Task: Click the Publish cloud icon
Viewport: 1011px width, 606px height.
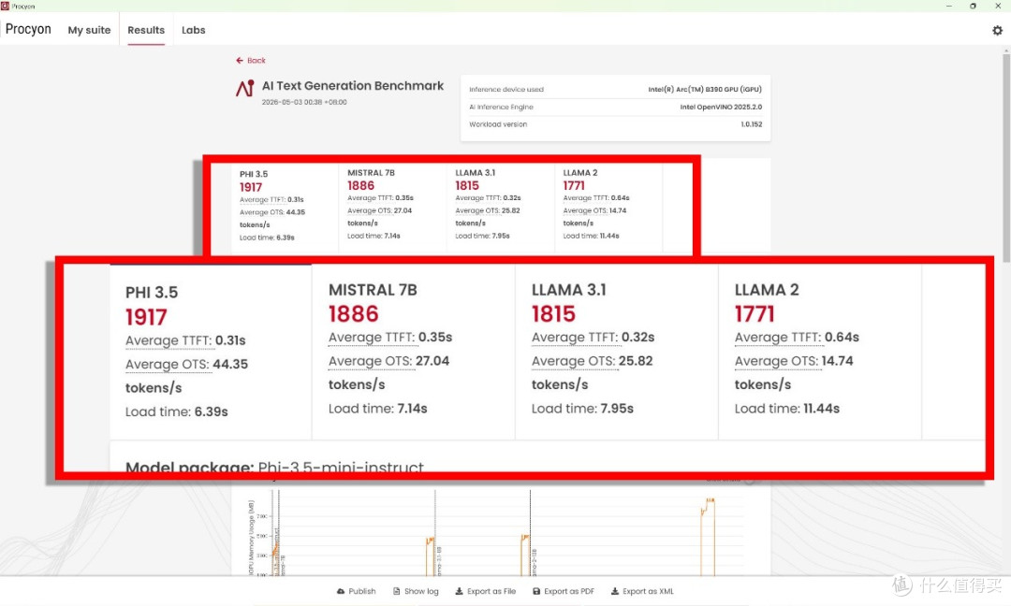Action: [341, 591]
